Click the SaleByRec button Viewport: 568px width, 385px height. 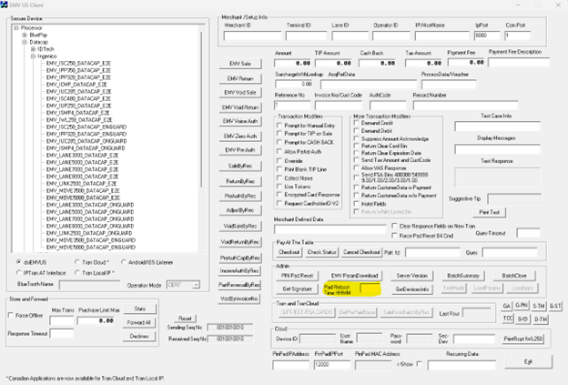click(240, 166)
